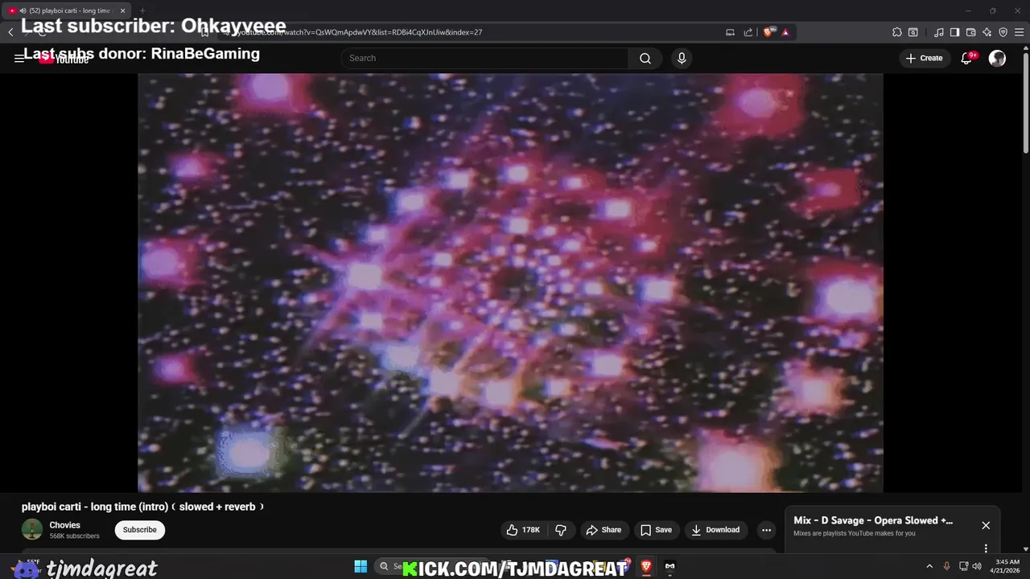Open the YouTube hamburger guide menu
Screen dimensions: 1030x579
click(19, 58)
